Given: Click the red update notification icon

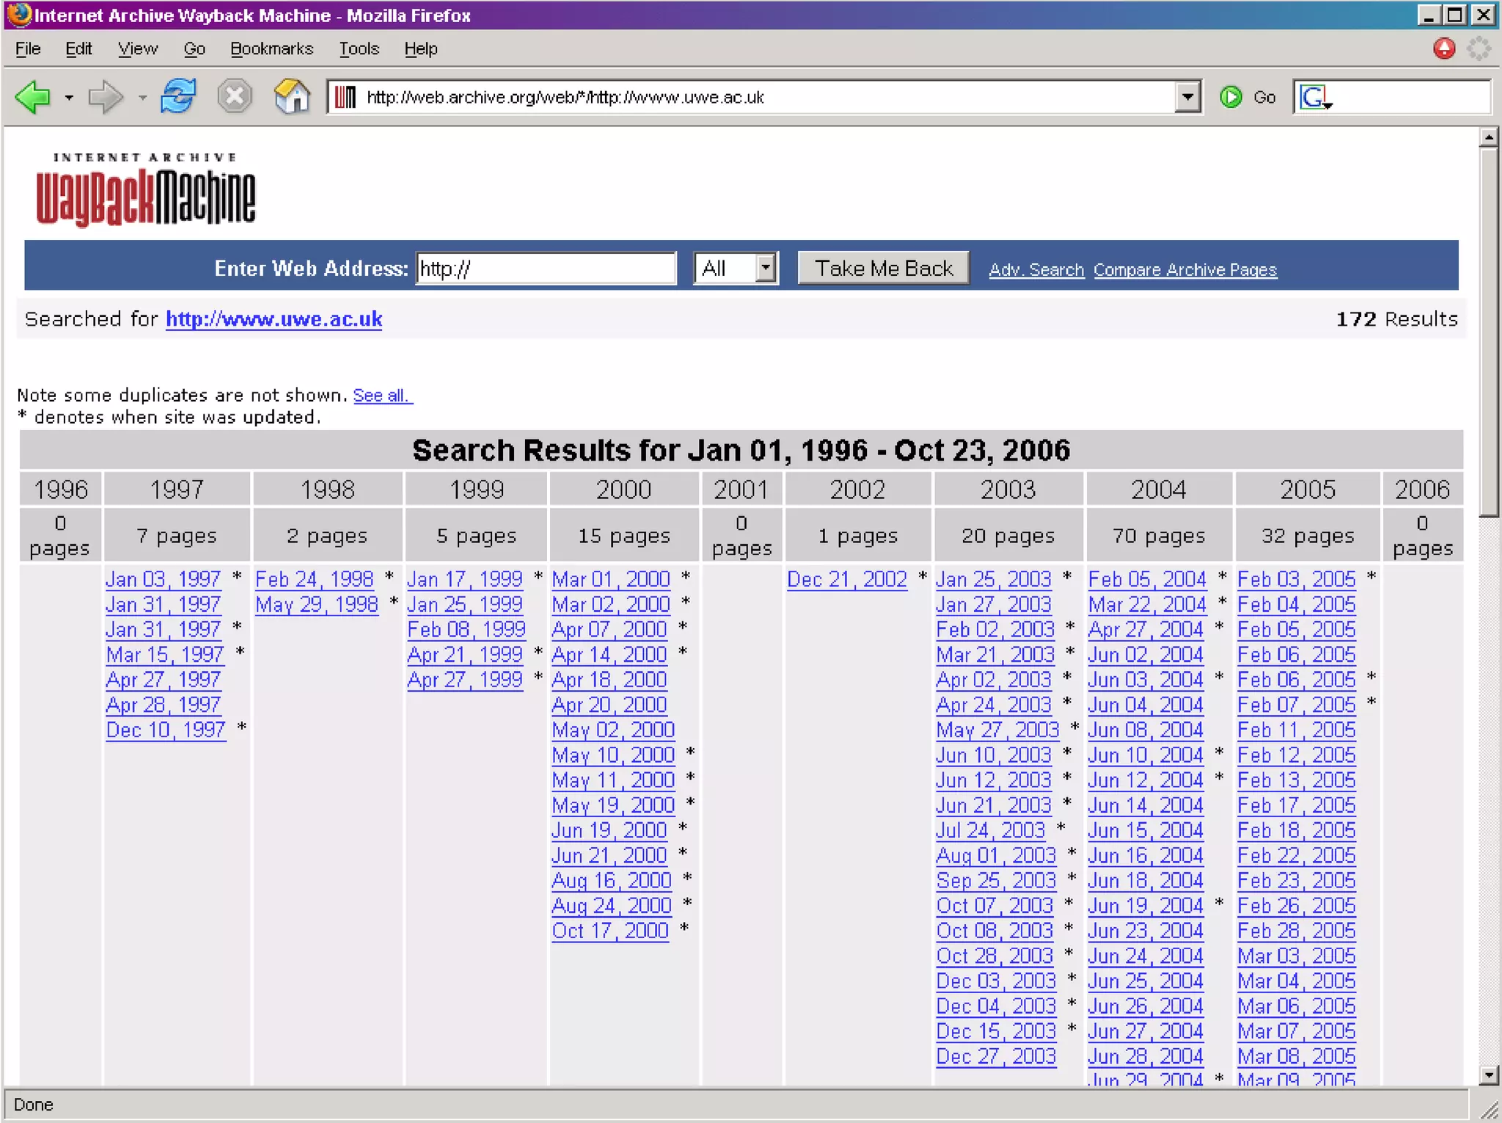Looking at the screenshot, I should [1444, 49].
